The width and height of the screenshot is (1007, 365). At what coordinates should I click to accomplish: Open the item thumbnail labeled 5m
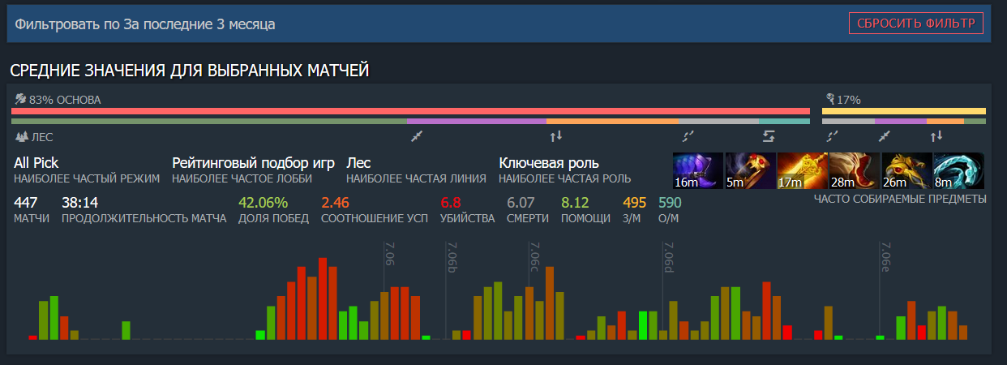click(749, 171)
